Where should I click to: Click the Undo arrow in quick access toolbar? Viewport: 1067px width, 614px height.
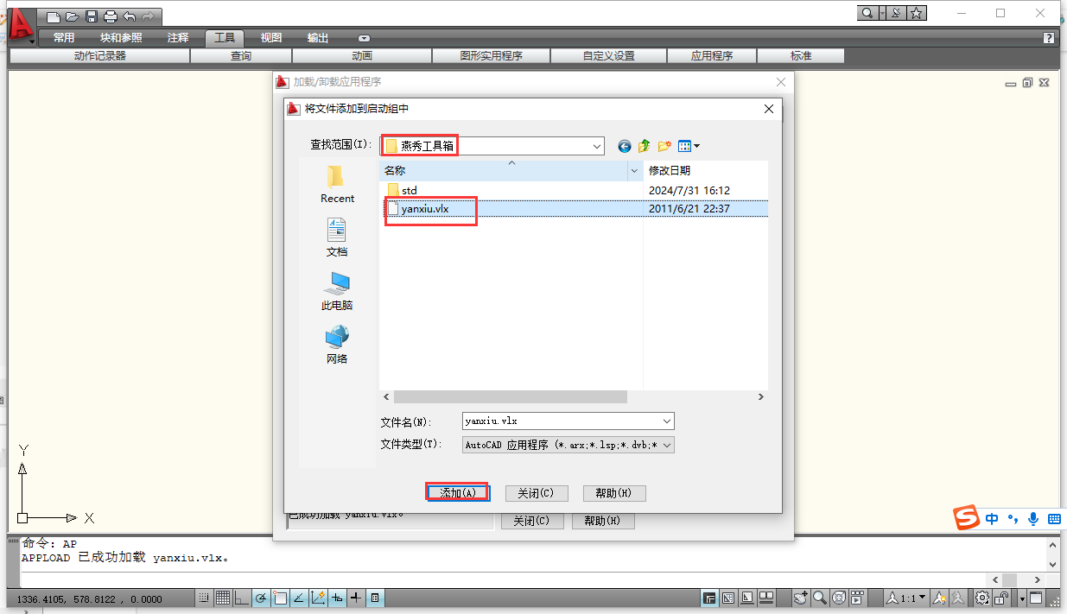130,16
